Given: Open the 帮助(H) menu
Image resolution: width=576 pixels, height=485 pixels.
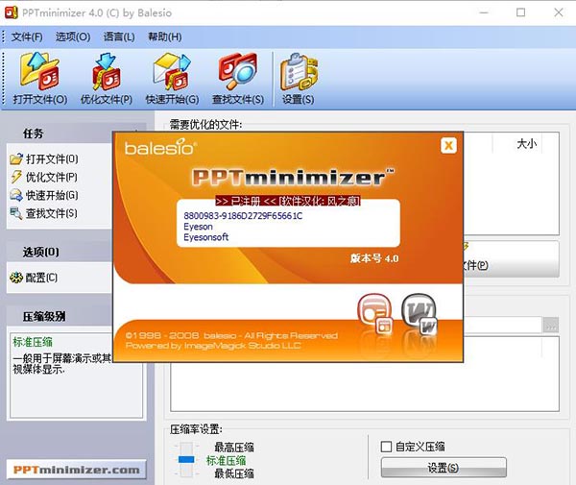Looking at the screenshot, I should (164, 36).
